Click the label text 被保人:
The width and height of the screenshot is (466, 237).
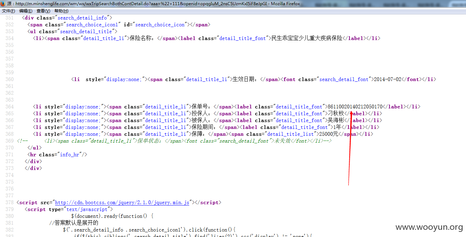(x=201, y=120)
